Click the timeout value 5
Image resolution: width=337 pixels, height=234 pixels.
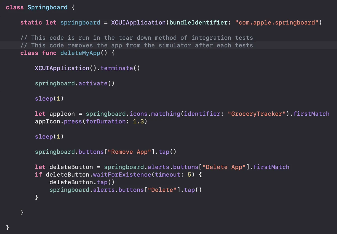(x=189, y=174)
